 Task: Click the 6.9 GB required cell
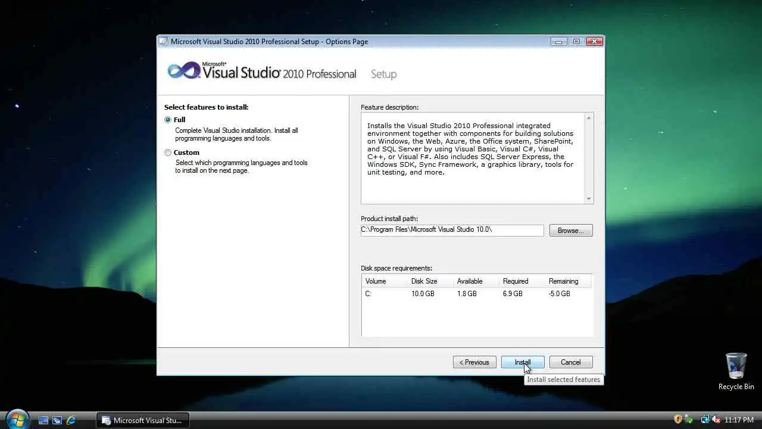click(x=513, y=294)
